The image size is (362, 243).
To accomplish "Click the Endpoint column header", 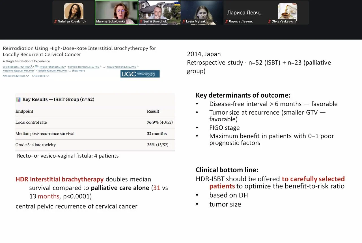I will click(24, 111).
